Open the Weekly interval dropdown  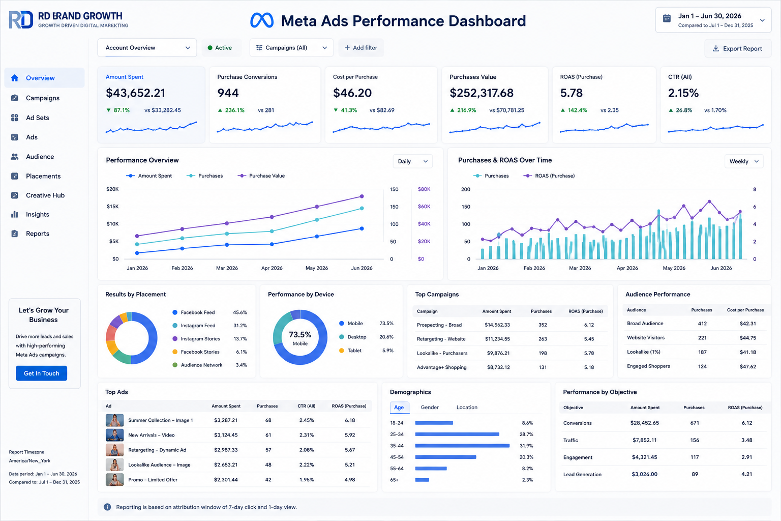[x=744, y=161]
